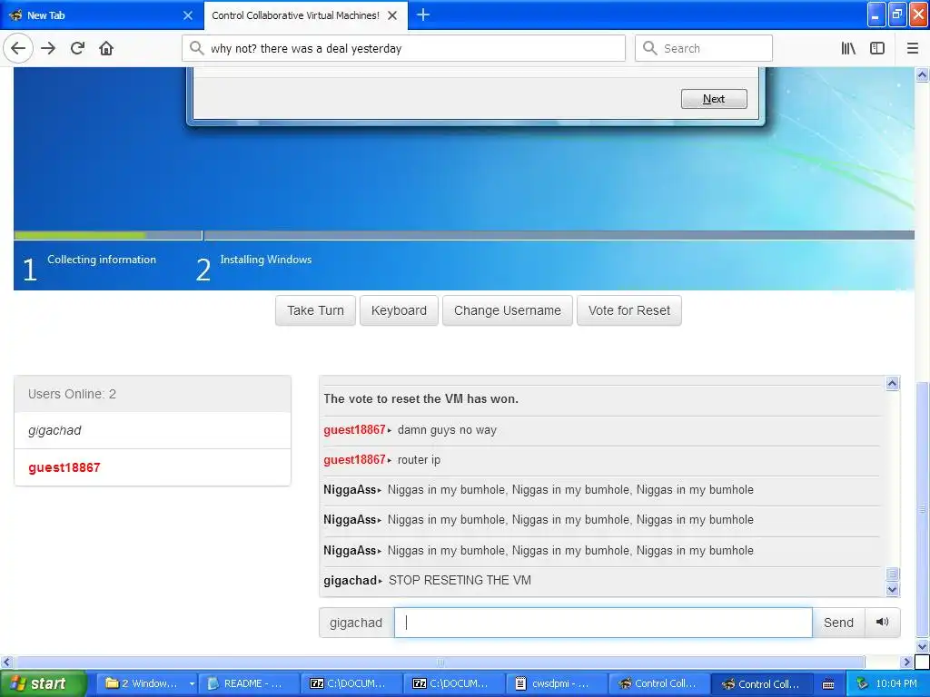The width and height of the screenshot is (930, 697).
Task: Open the browser home page
Action: click(106, 48)
